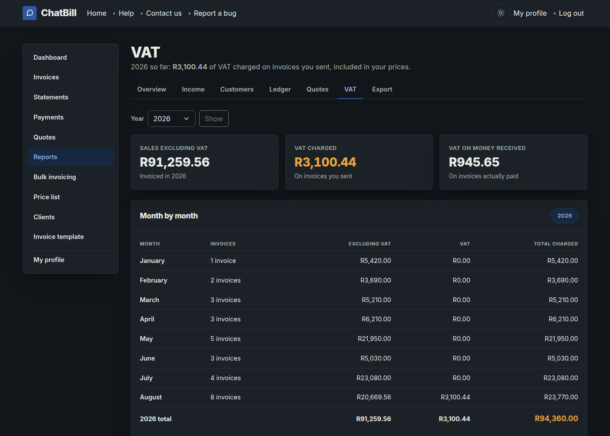The height and width of the screenshot is (436, 610).
Task: Open Bulk invoicing in the sidebar
Action: coord(71,177)
